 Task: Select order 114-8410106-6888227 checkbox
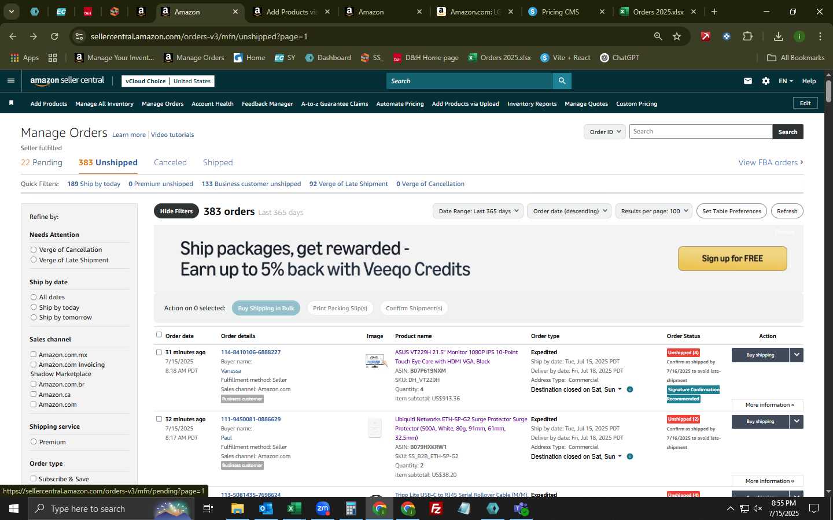click(159, 352)
